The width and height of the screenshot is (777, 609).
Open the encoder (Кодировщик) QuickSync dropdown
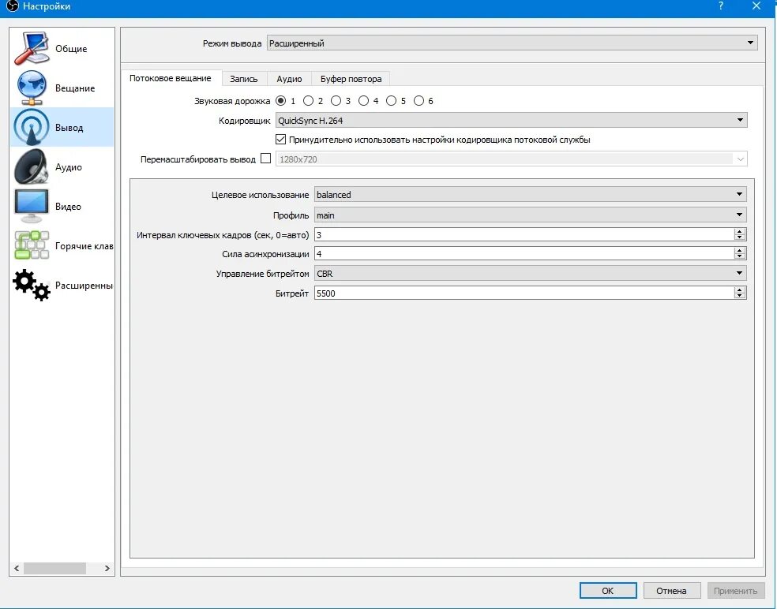512,121
